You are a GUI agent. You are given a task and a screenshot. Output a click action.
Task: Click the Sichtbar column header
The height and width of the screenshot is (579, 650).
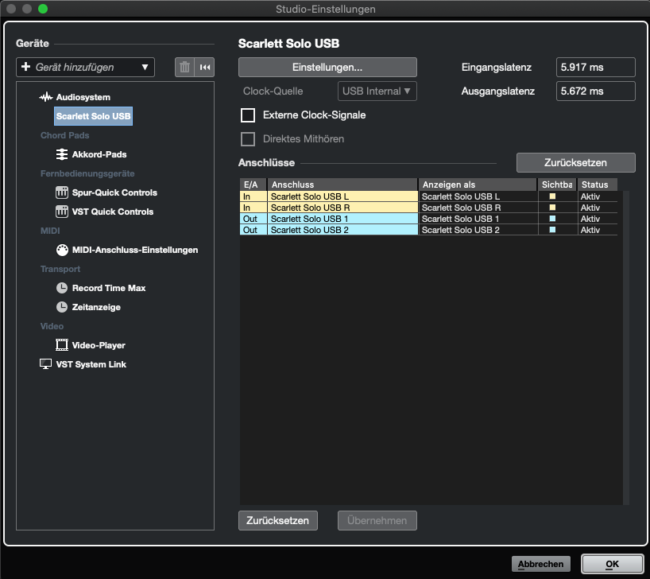pyautogui.click(x=558, y=185)
